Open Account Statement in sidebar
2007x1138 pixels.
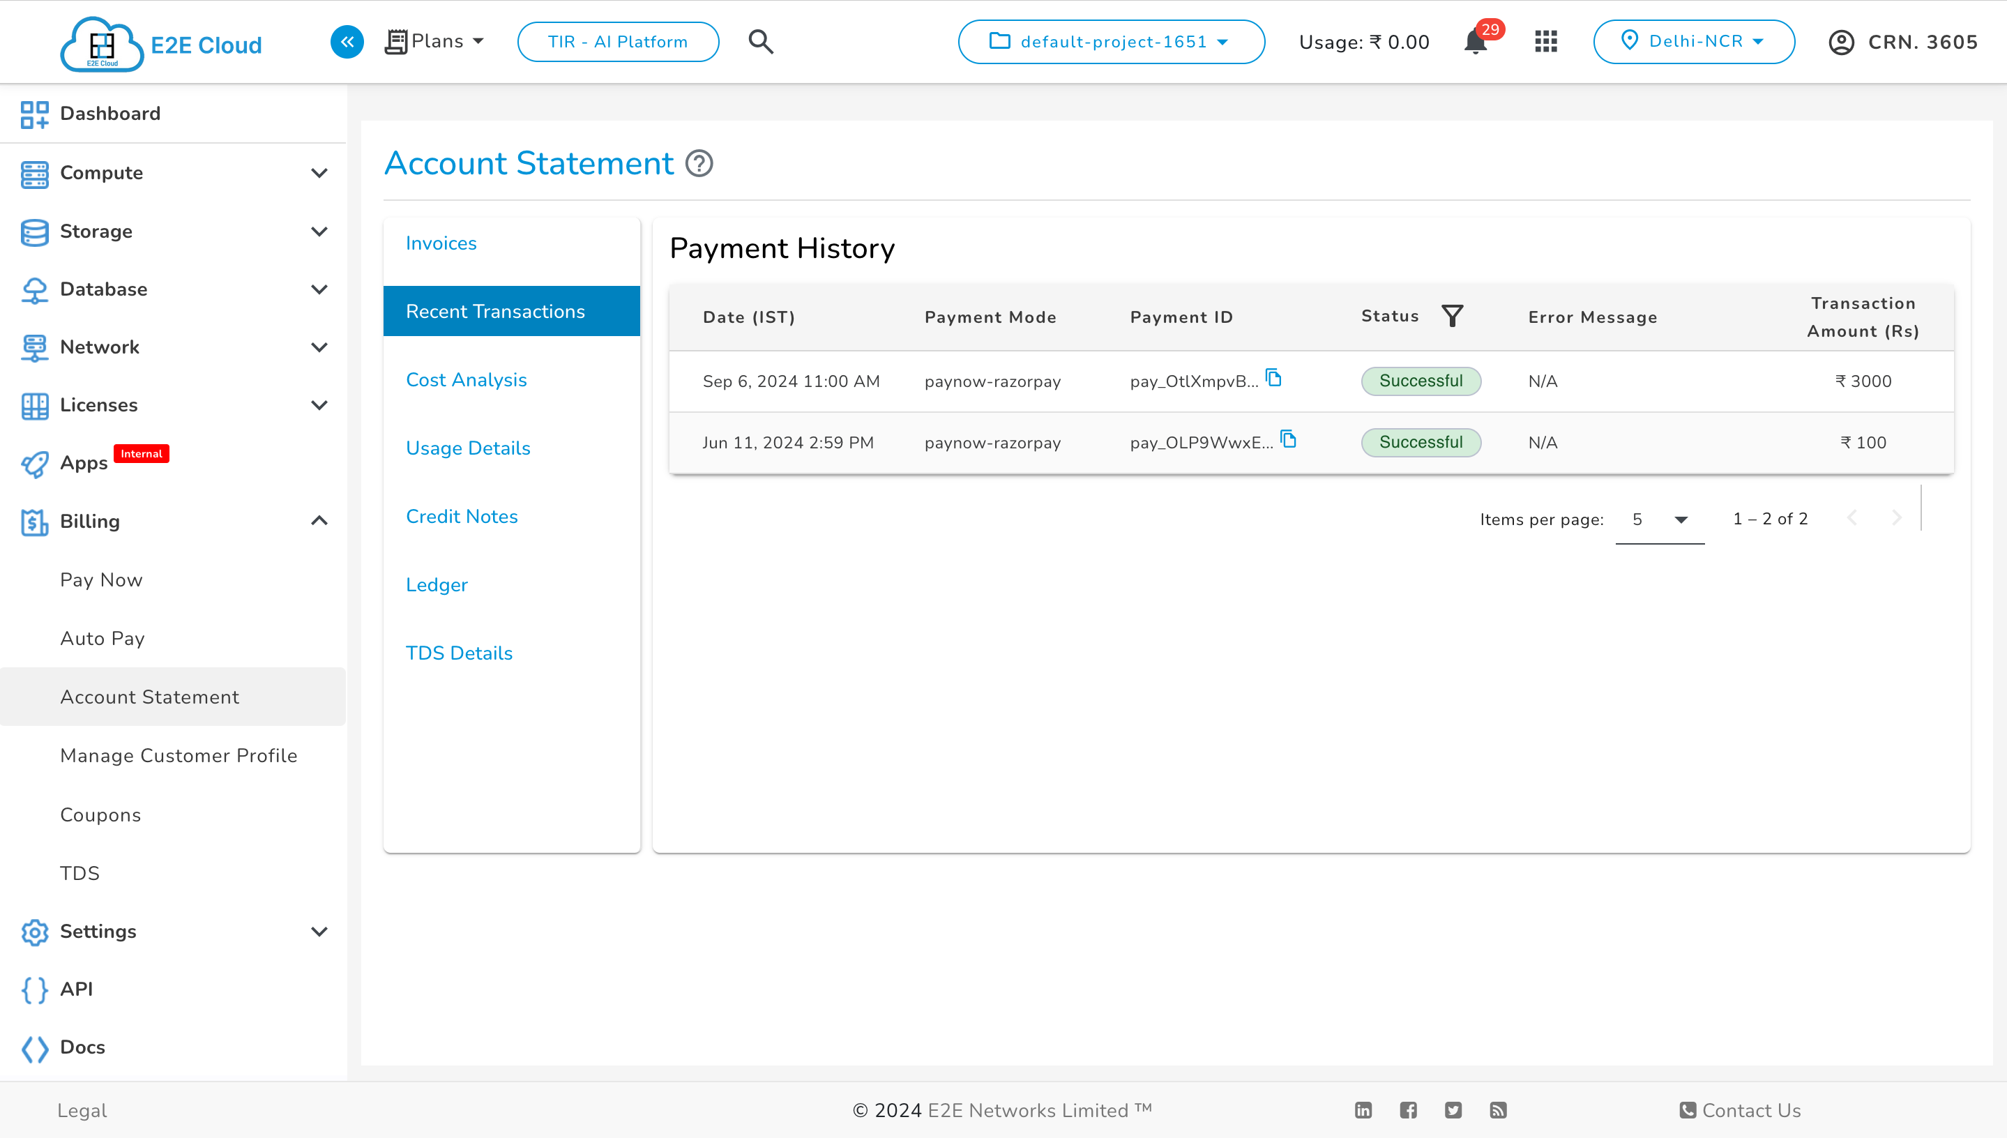[173, 697]
